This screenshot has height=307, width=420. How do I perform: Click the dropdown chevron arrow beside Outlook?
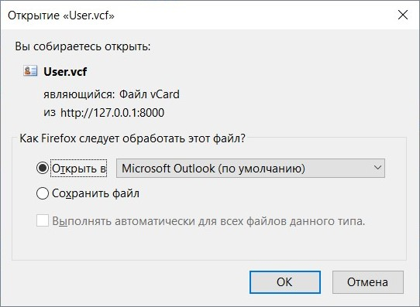coord(377,168)
